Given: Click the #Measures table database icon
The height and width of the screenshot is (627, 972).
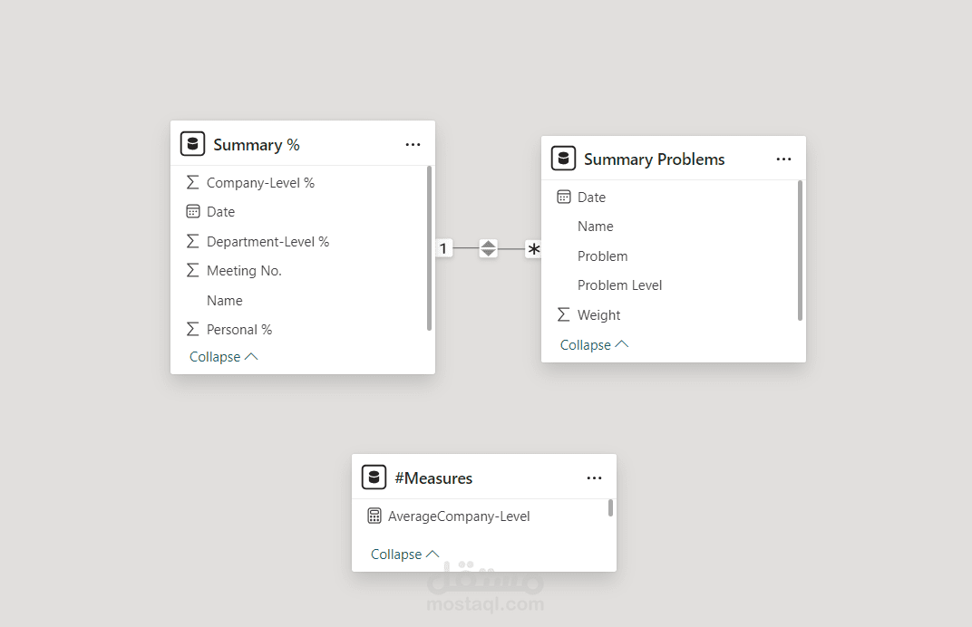Looking at the screenshot, I should click(374, 477).
